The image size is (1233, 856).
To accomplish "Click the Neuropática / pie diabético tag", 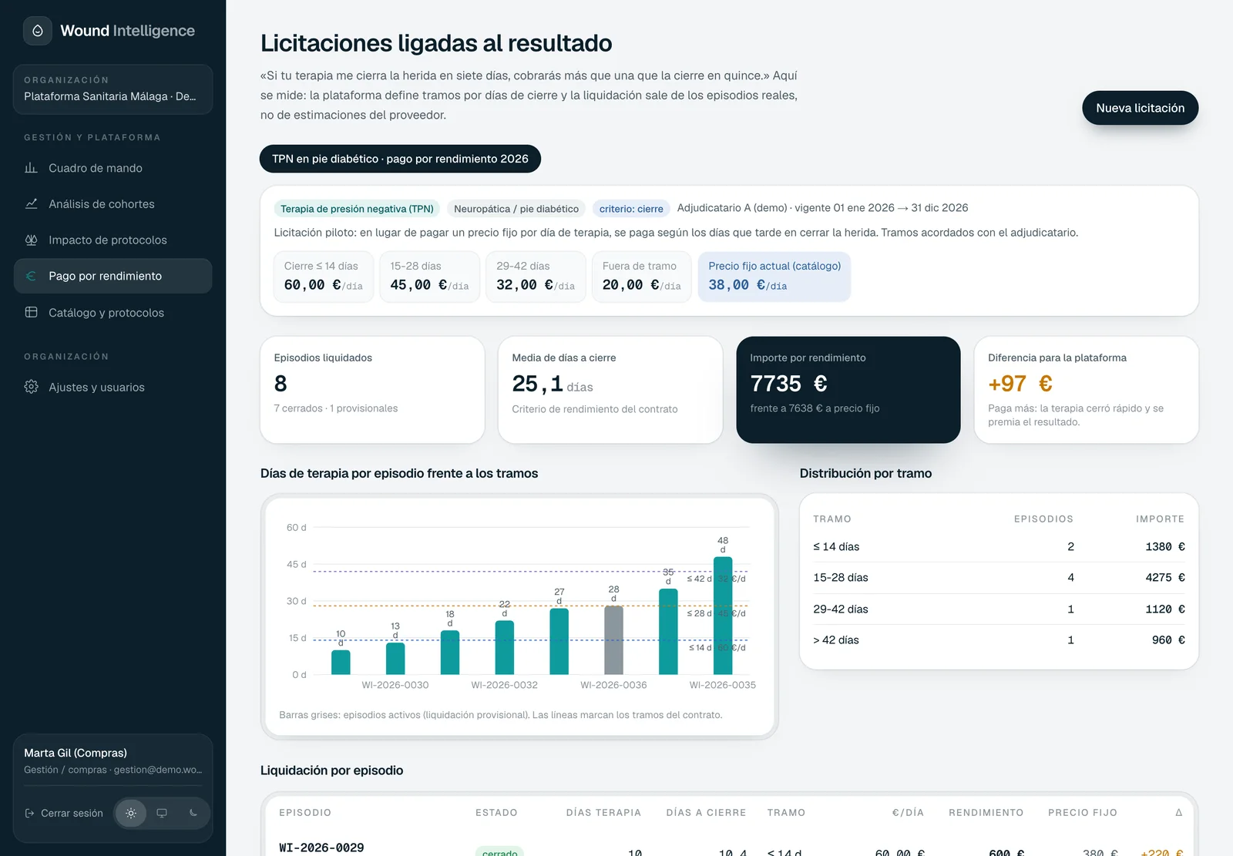I will (x=516, y=209).
